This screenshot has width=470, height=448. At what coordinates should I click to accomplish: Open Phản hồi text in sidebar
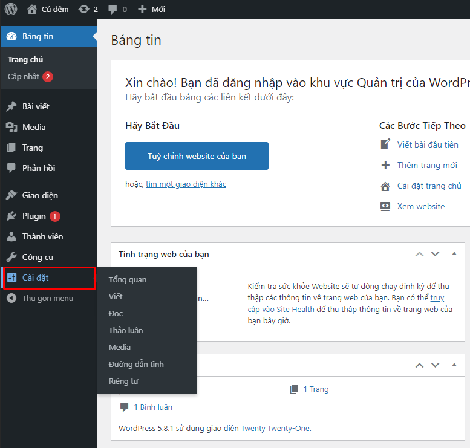coord(39,168)
